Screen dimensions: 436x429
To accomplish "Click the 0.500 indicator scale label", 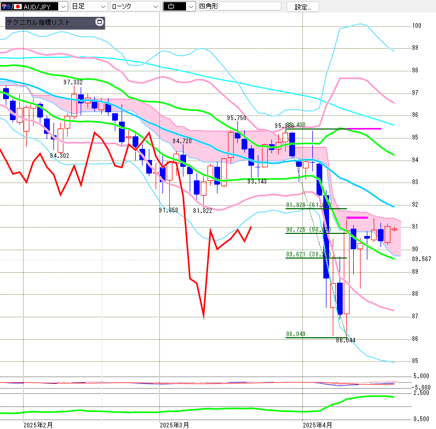I will click(x=421, y=419).
